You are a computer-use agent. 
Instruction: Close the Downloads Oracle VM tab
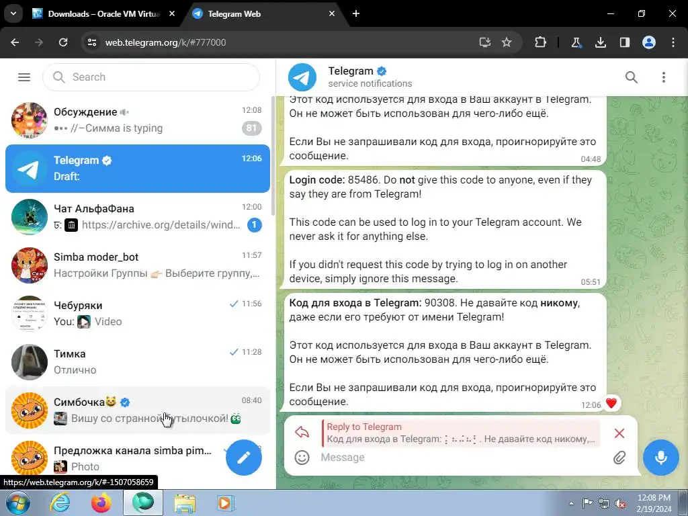tap(172, 13)
